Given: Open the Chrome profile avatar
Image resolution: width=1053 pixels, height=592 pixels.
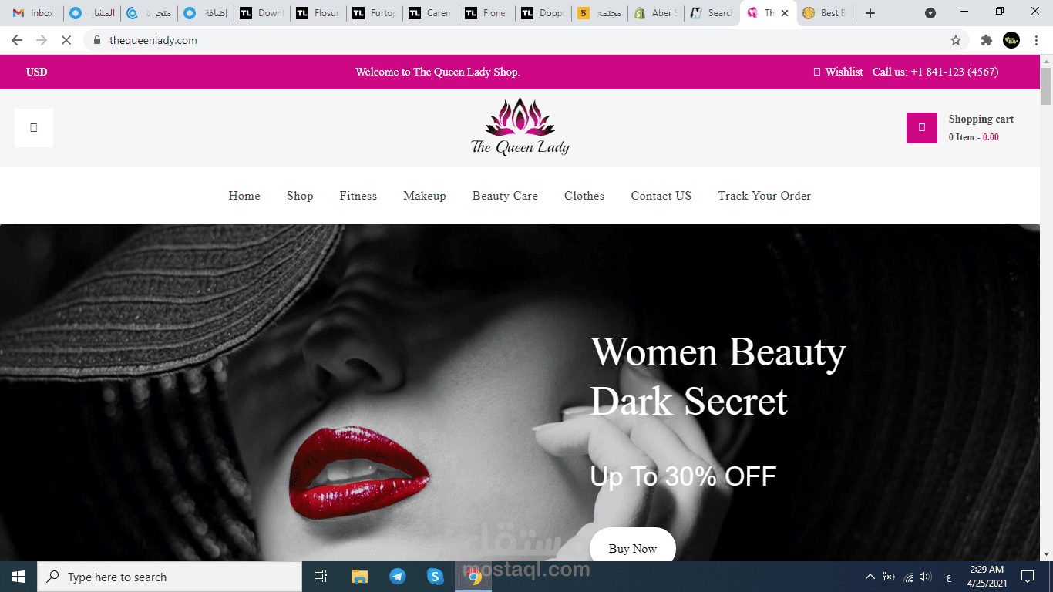Looking at the screenshot, I should tap(1011, 40).
